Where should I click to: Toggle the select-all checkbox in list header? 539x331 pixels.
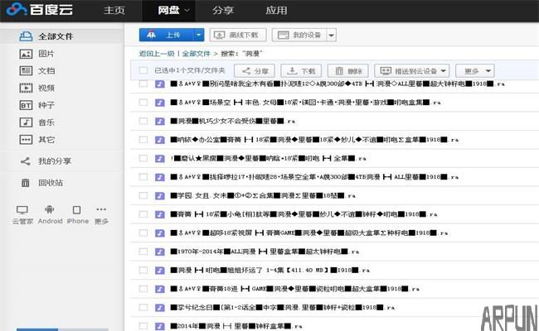pyautogui.click(x=143, y=70)
